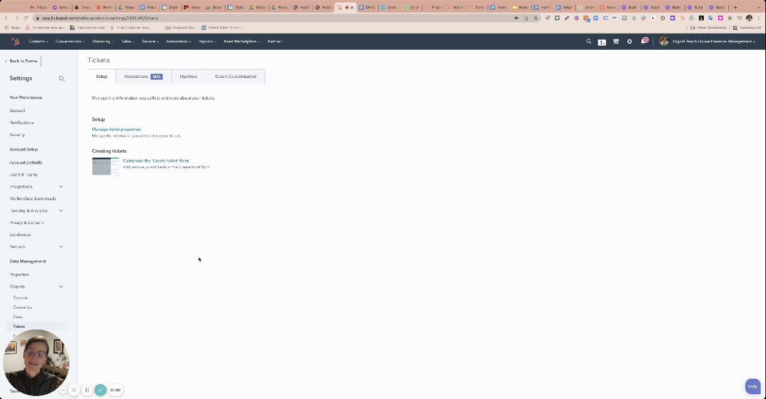Open the Loom more-options ellipsis button
The height and width of the screenshot is (399, 766).
[x=63, y=390]
